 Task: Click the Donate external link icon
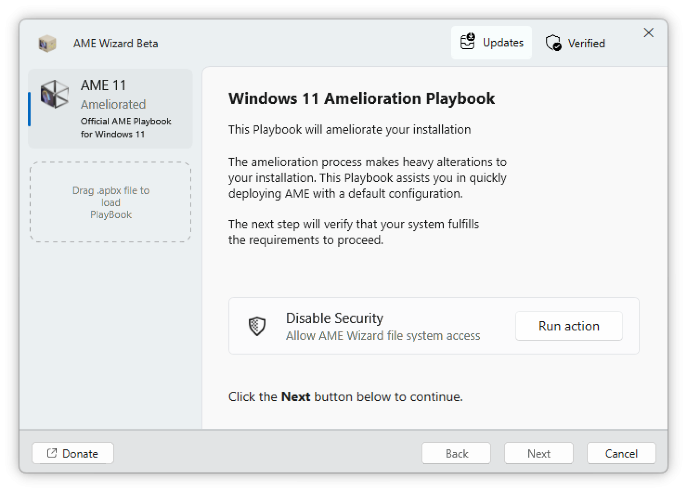(x=52, y=453)
